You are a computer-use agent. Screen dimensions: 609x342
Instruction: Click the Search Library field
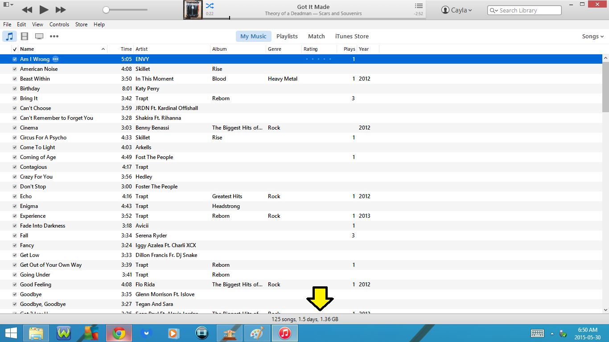524,10
